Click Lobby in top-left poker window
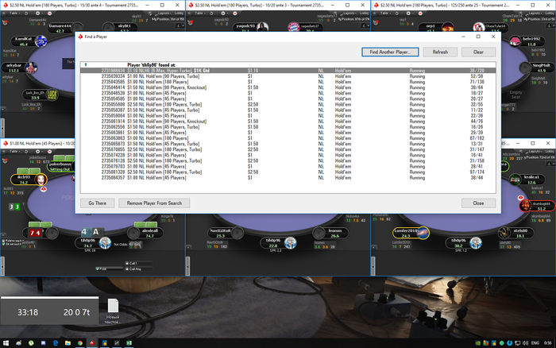Viewport: 556px width, 348px height. 179,14
